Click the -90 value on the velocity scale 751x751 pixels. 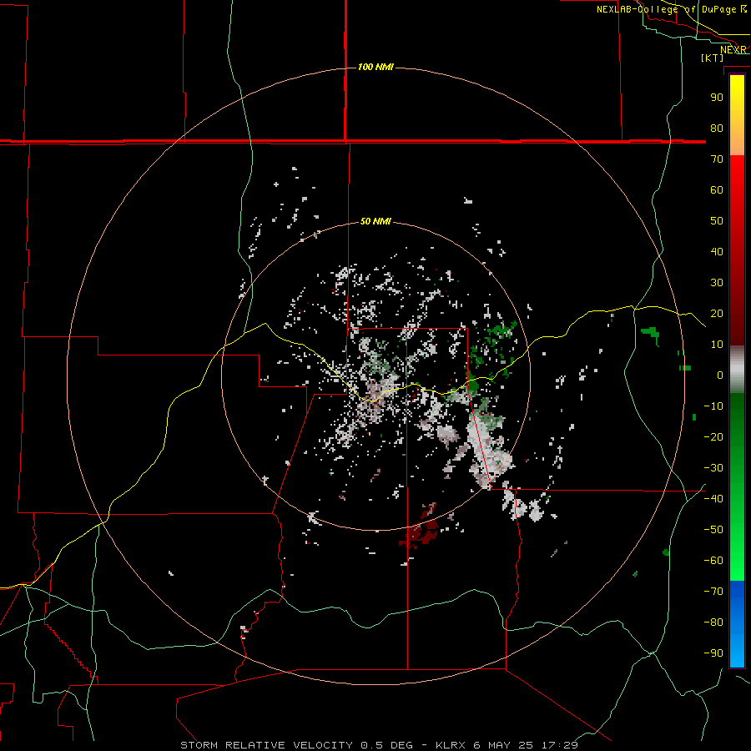pyautogui.click(x=713, y=653)
